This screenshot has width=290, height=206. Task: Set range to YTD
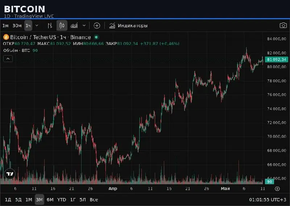[x=61, y=200]
